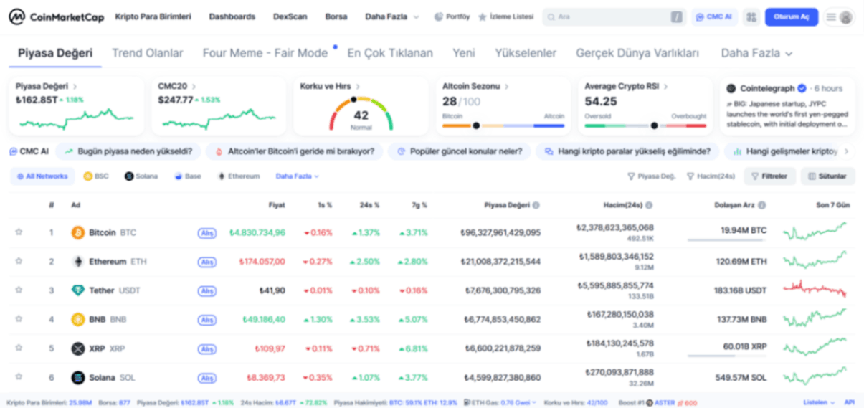Screen dimensions: 864x408
Task: Star Bitcoin to add to watchlist
Action: 19,232
